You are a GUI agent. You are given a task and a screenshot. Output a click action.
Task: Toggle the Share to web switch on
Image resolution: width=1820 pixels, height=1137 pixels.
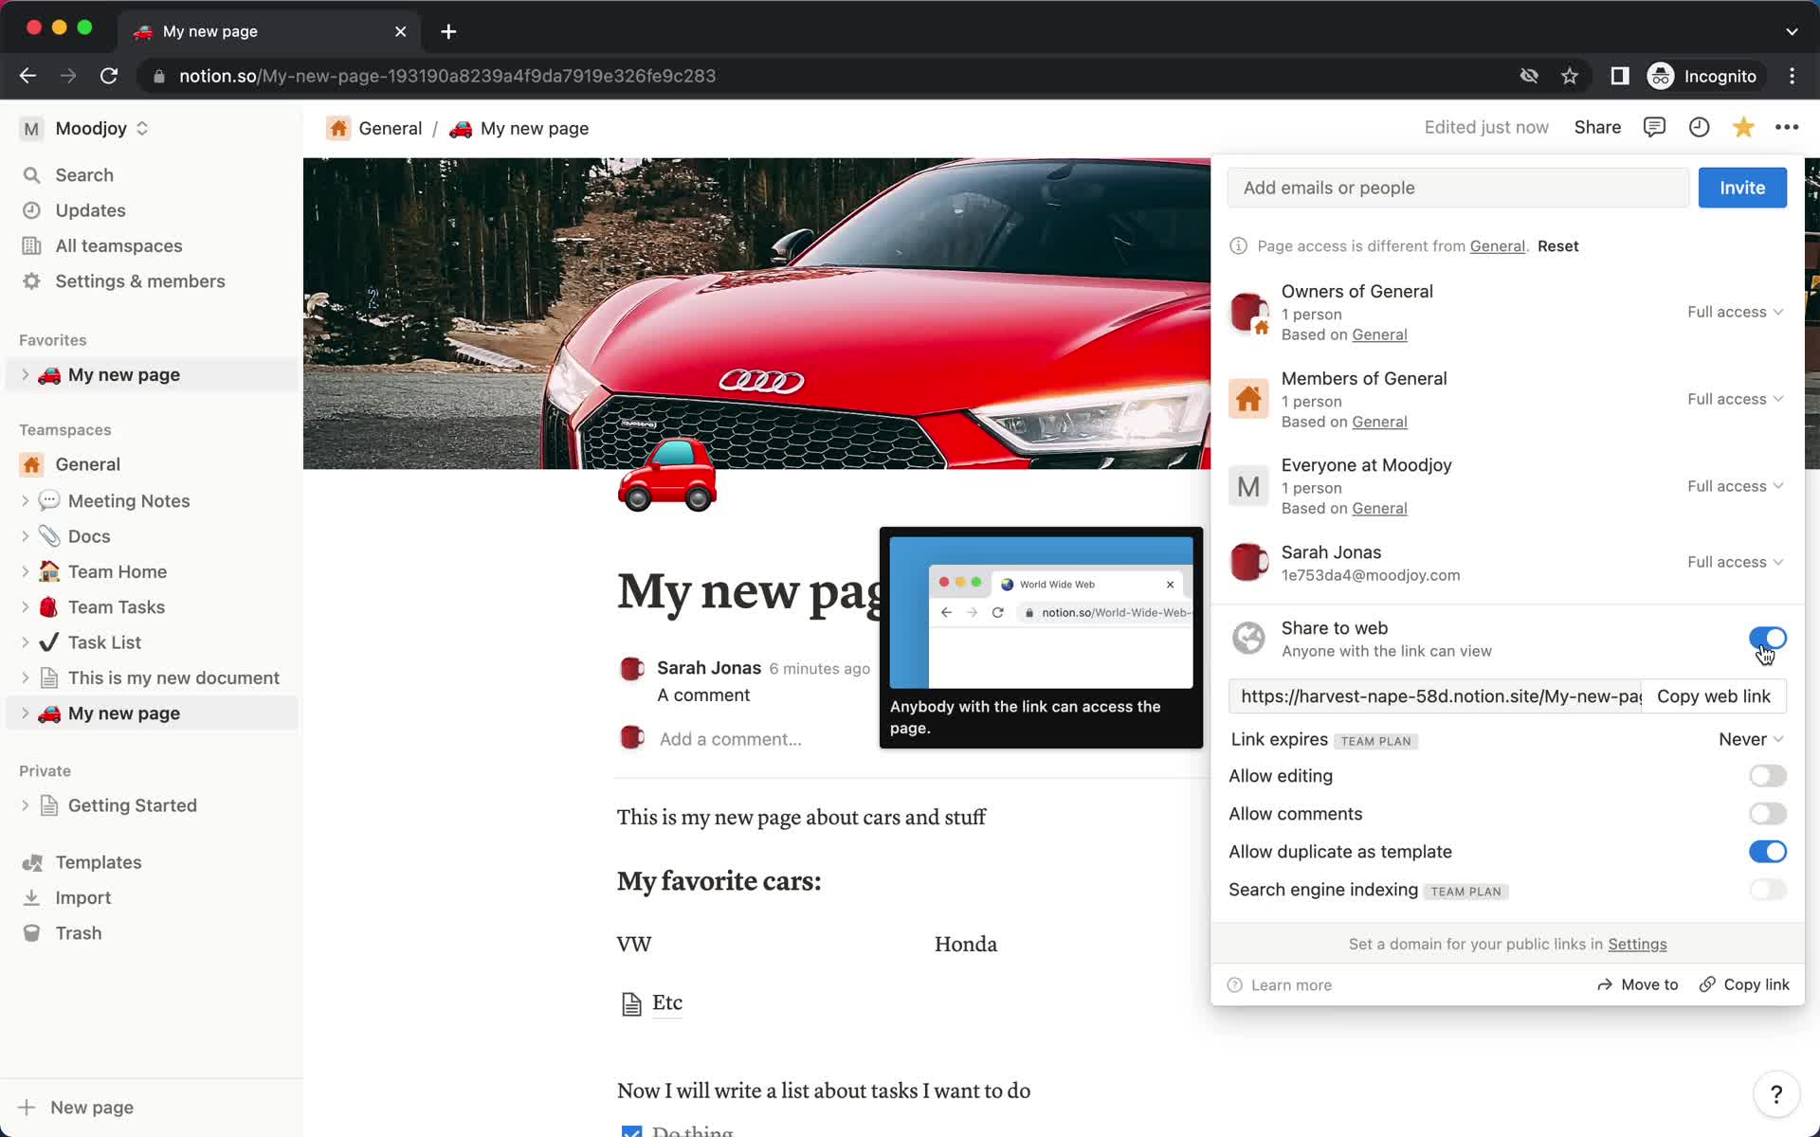coord(1766,638)
